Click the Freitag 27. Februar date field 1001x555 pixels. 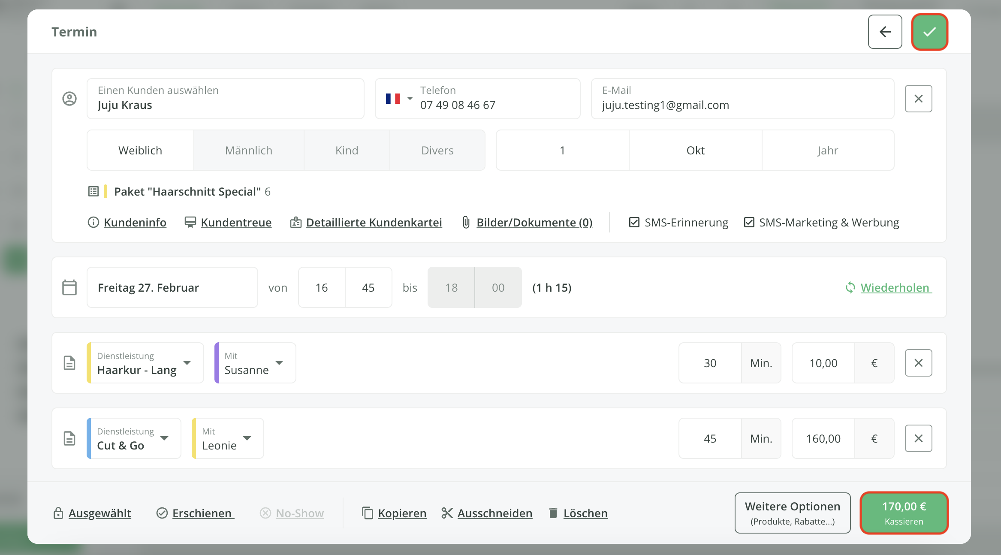tap(172, 287)
